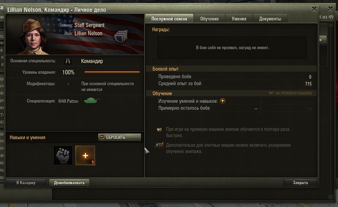Click the premium vehicle icon in Обучение header

(271, 93)
